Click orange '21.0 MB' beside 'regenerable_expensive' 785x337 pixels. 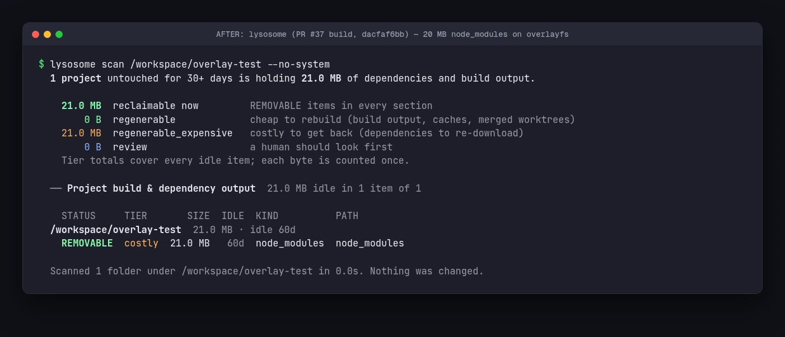click(81, 133)
